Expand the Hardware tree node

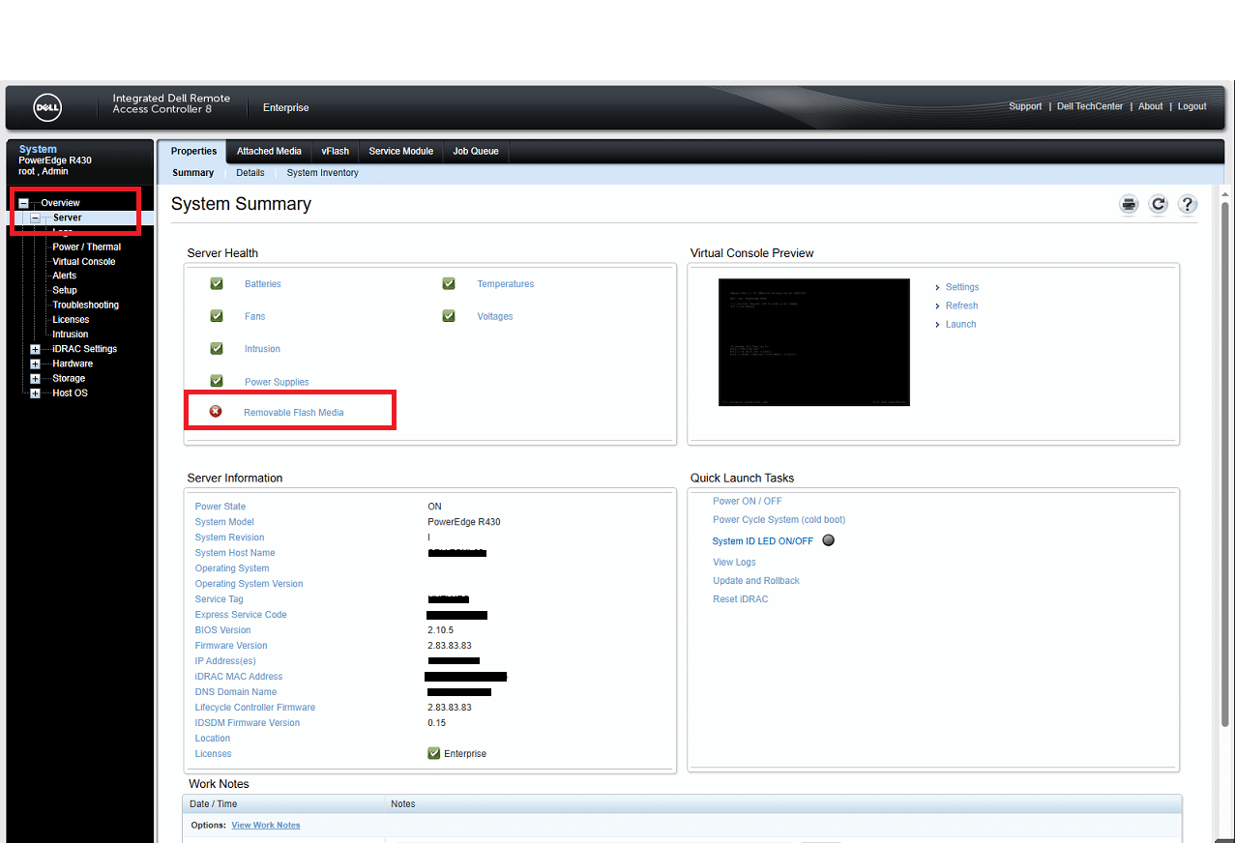click(36, 363)
